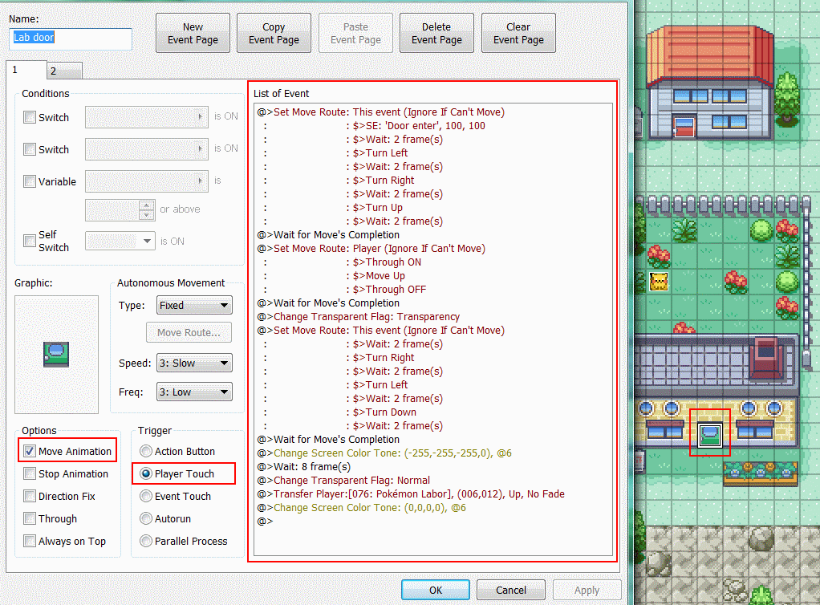Click the Cancel button

pyautogui.click(x=511, y=590)
